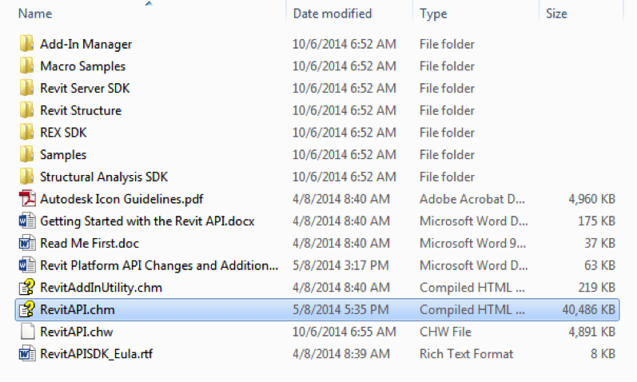Click the 37 KB size value
The height and width of the screenshot is (382, 637).
pyautogui.click(x=599, y=243)
